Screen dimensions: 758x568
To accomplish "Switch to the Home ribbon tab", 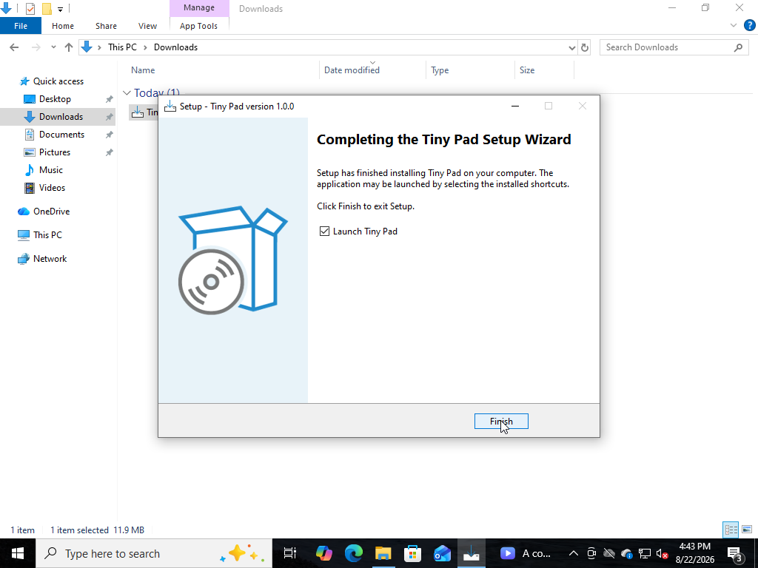I will 63,26.
